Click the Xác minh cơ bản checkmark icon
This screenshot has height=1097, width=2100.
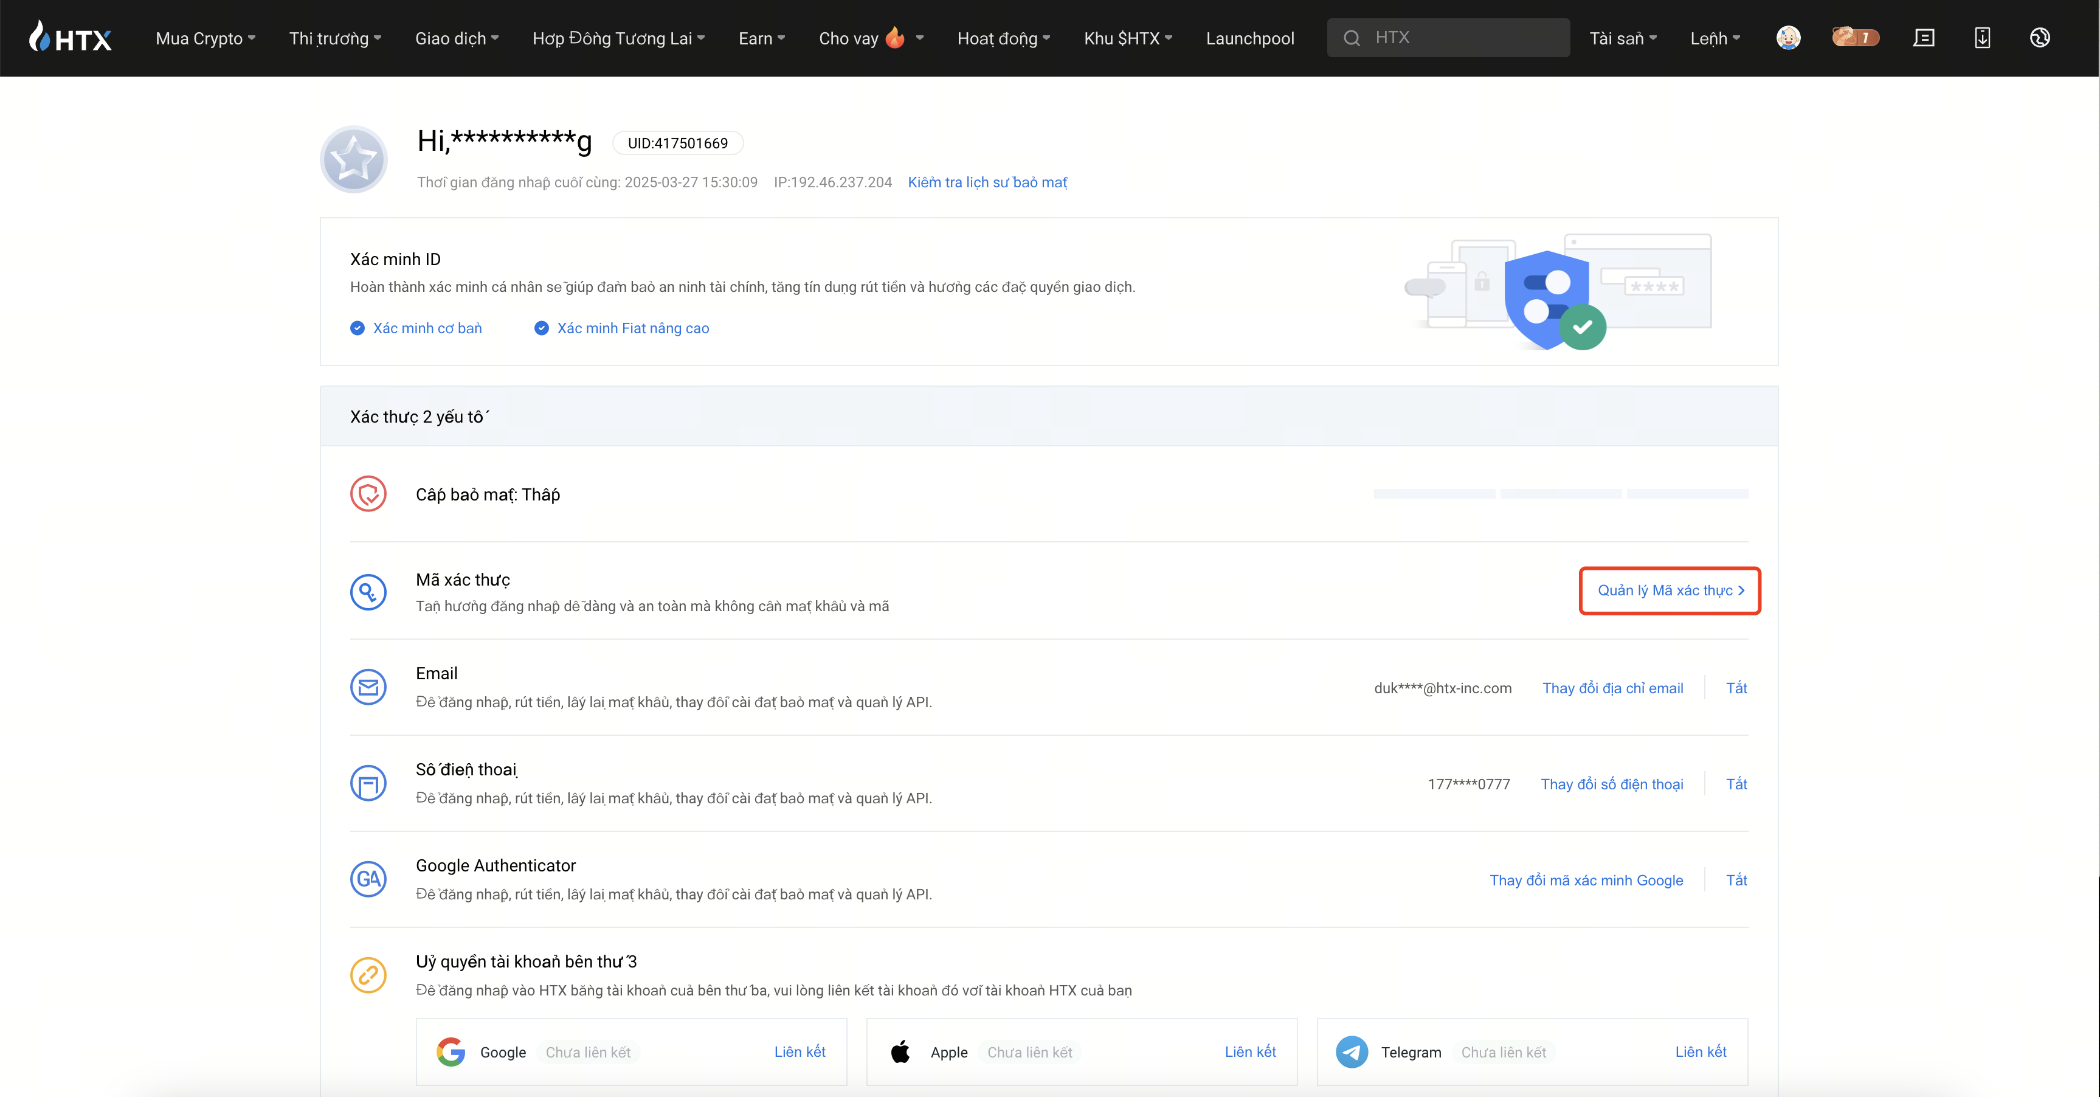pyautogui.click(x=357, y=328)
